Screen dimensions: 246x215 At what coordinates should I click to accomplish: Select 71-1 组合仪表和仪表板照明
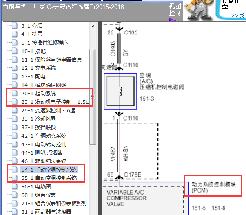pos(54,203)
